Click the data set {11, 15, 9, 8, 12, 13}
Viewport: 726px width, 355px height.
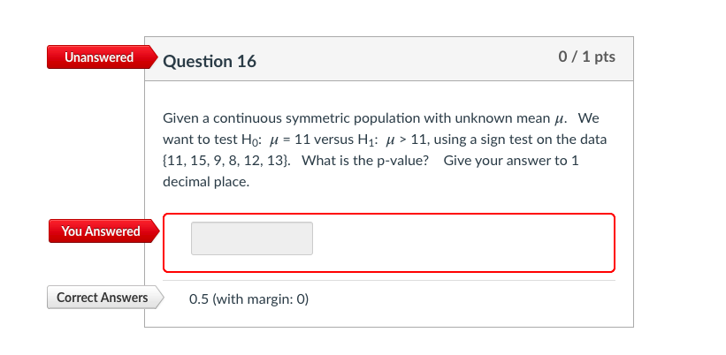[x=228, y=161]
